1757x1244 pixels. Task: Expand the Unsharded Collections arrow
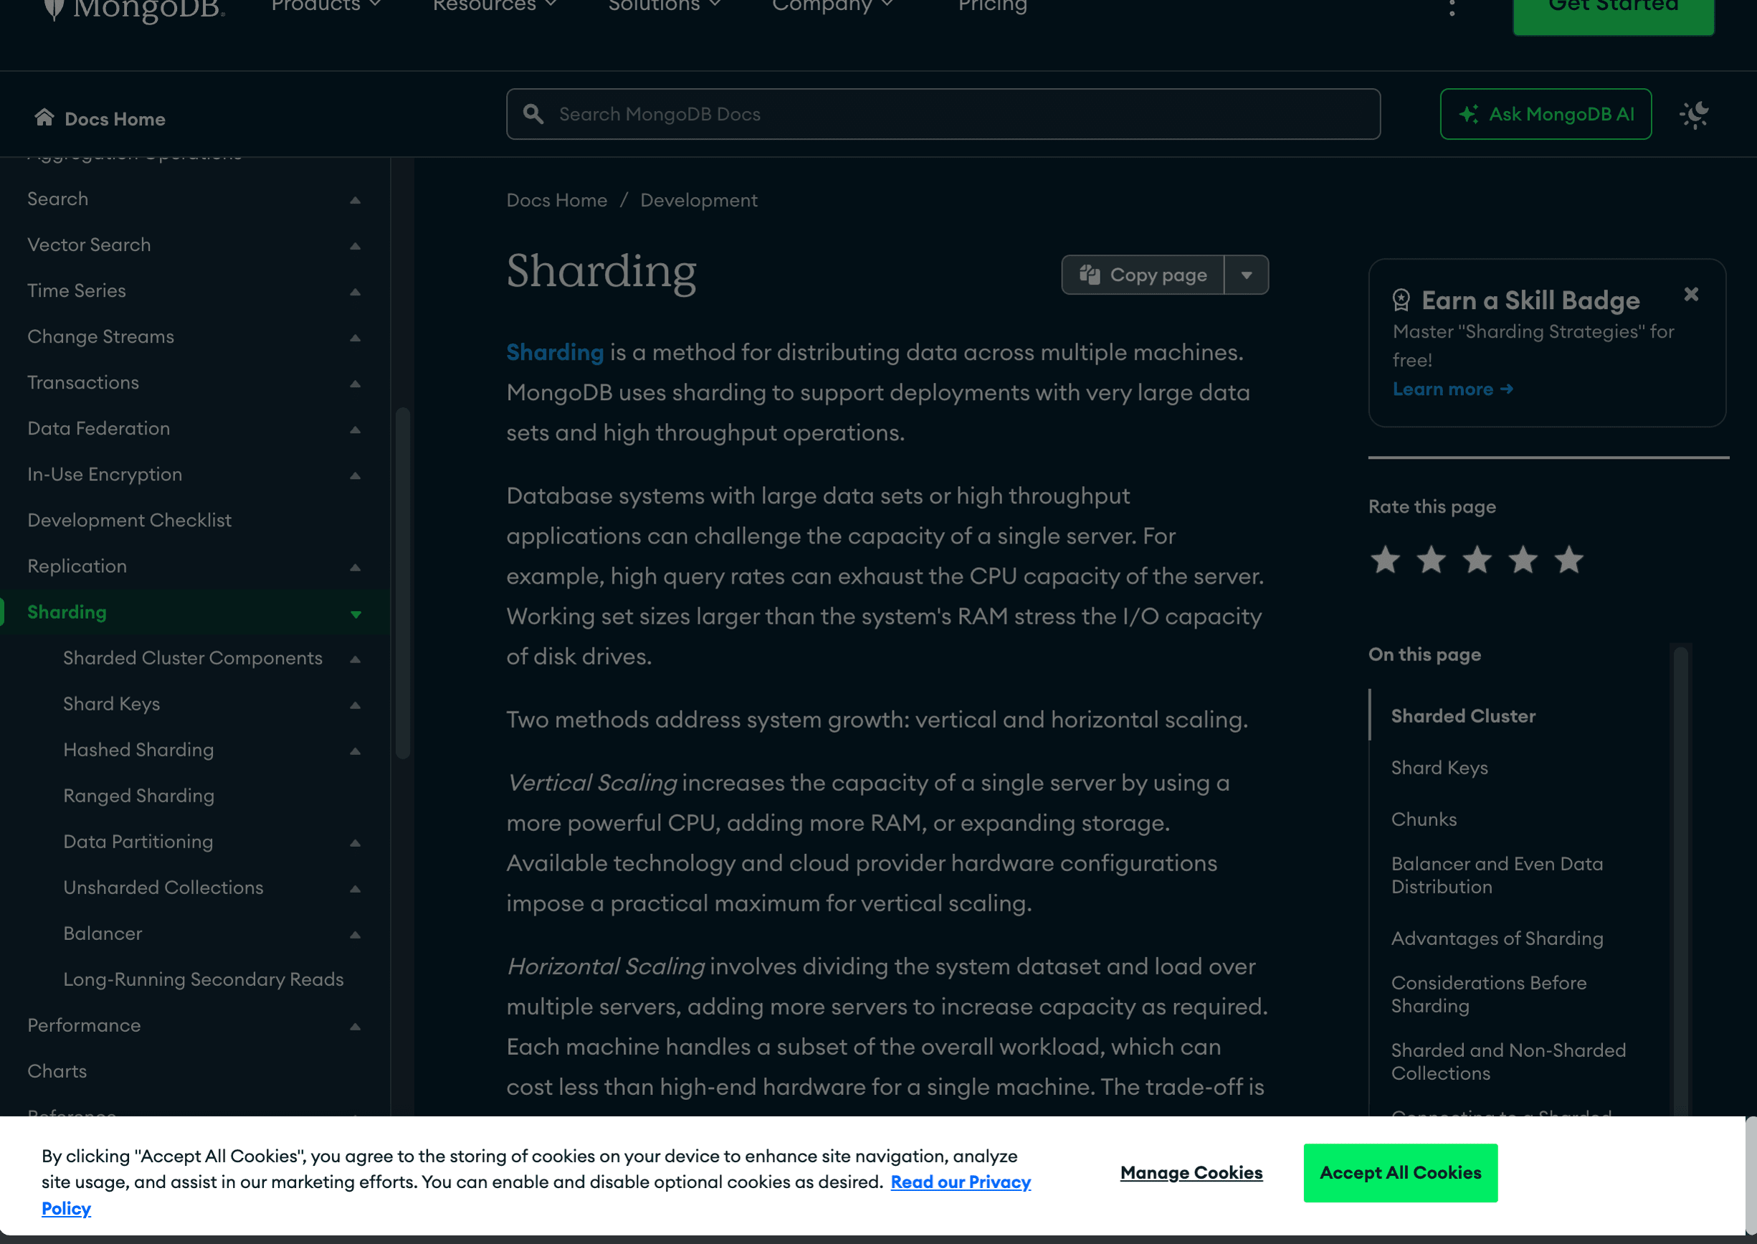(356, 888)
